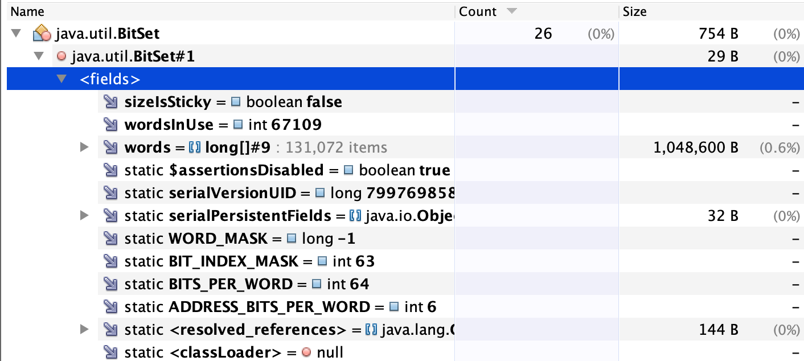Collapse the java.util.BitSet#1 instance node
The image size is (804, 361).
[38, 56]
